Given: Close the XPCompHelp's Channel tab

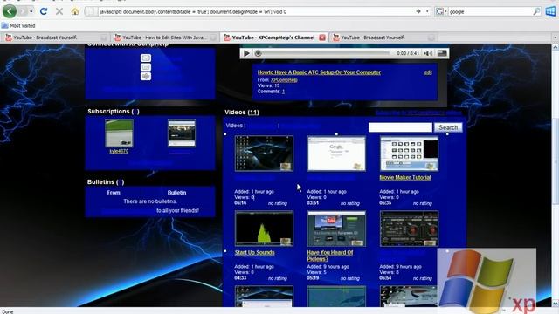Looking at the screenshot, I should (x=322, y=38).
